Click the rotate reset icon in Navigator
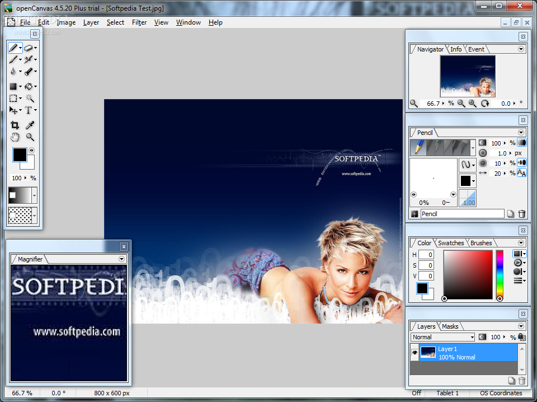The width and height of the screenshot is (537, 402). coord(485,104)
